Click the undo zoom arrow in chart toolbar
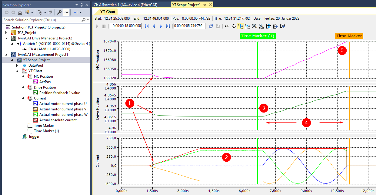This screenshot has height=195, width=376. tap(211, 26)
